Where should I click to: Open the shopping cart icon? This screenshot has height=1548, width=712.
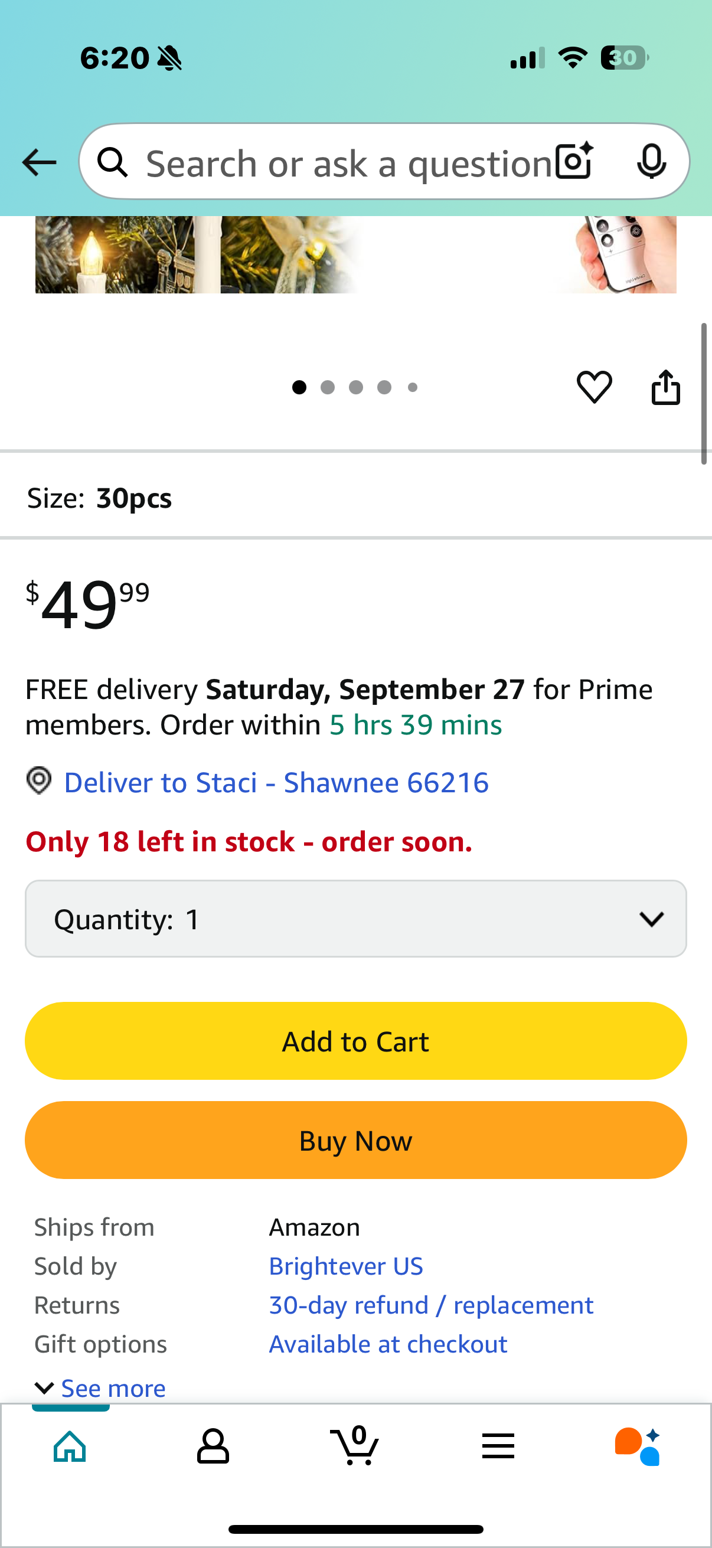point(355,1446)
